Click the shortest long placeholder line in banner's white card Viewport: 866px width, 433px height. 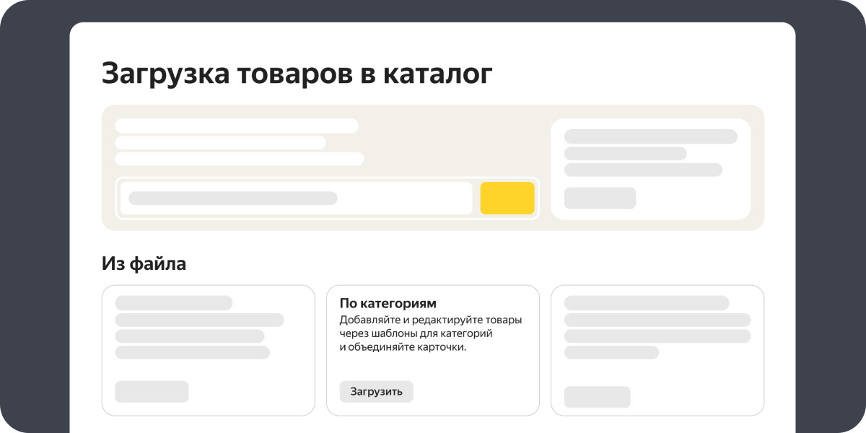click(x=625, y=154)
